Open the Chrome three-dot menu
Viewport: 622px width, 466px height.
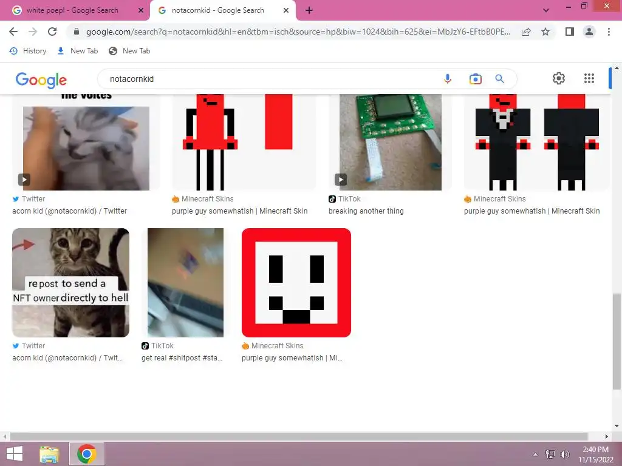(x=609, y=32)
